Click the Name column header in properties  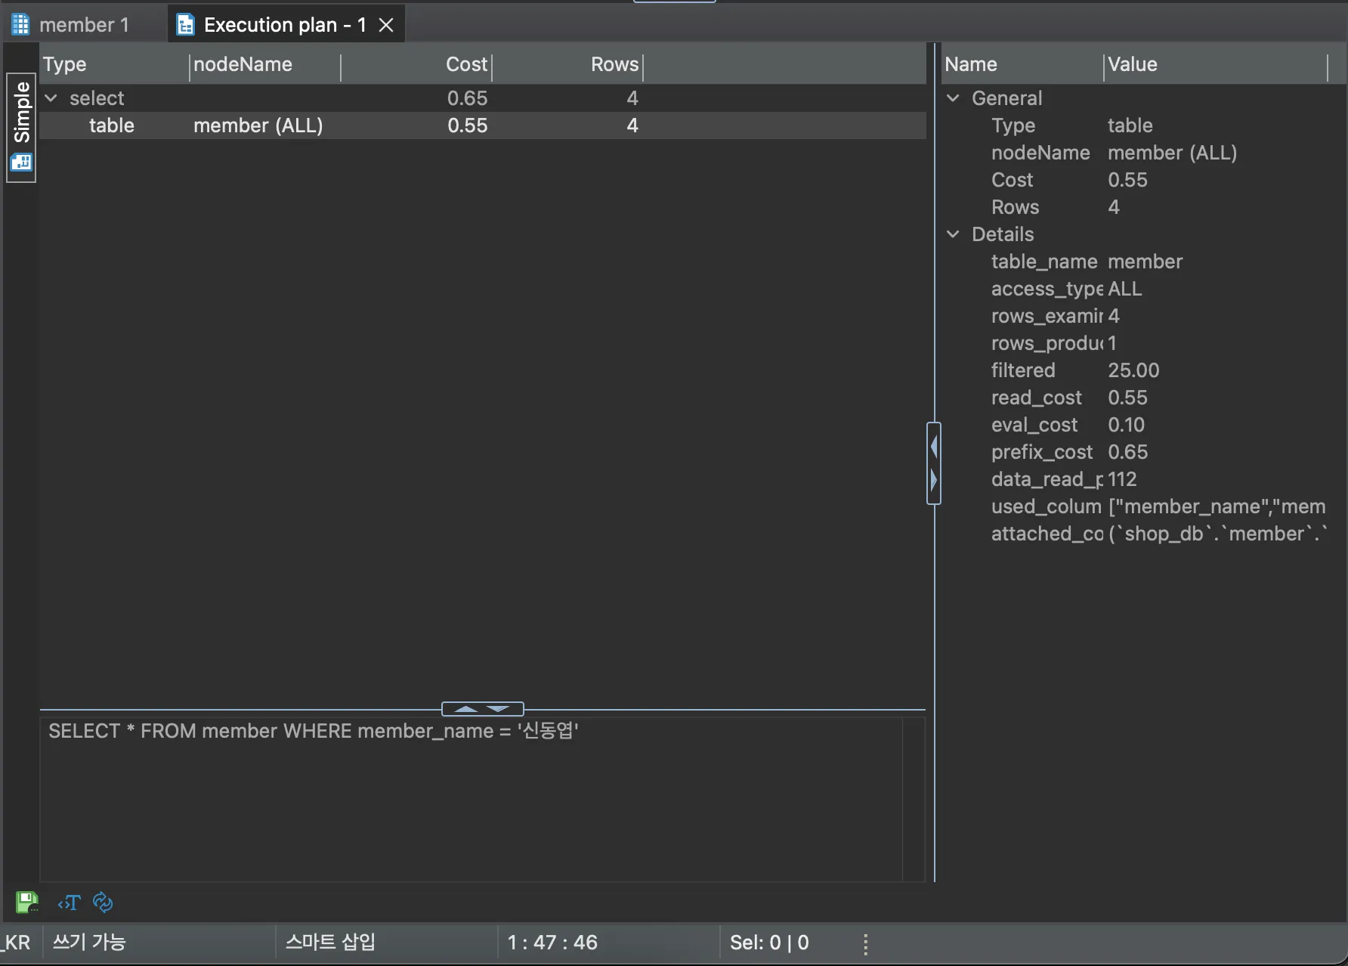coord(1023,65)
